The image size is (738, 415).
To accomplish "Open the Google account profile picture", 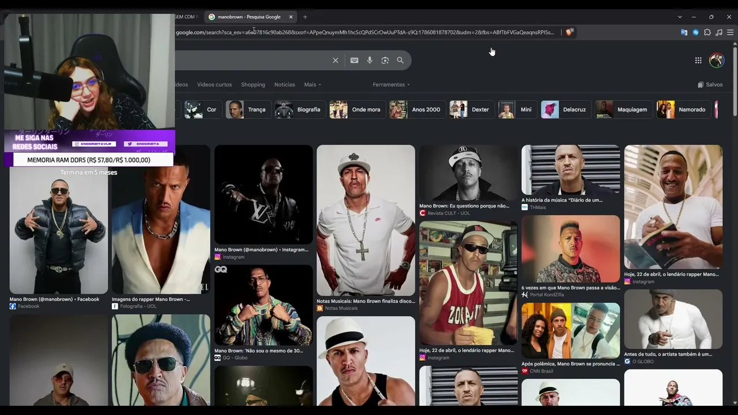I will pos(717,61).
